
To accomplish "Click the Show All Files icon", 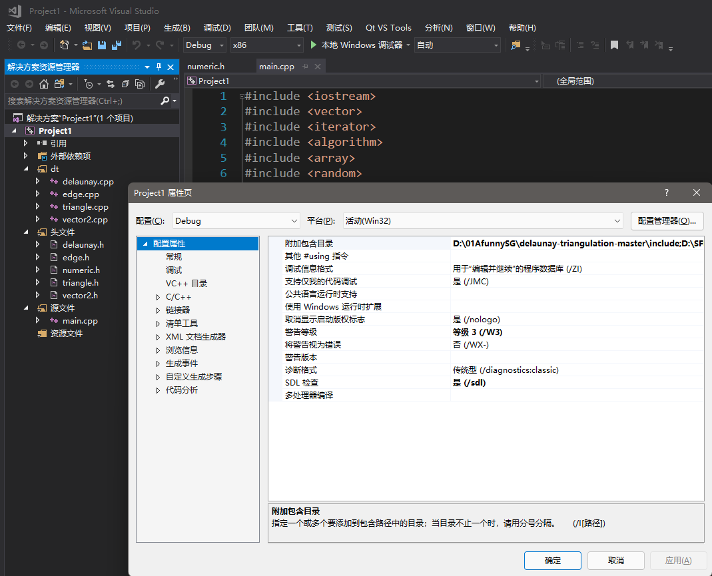I will pos(140,84).
